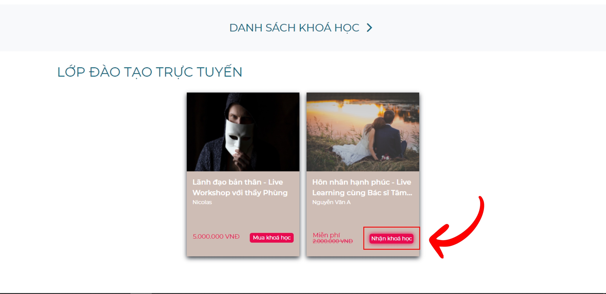Viewport: 606px width, 294px height.
Task: Click the Miễn phí free price label
Action: click(326, 235)
